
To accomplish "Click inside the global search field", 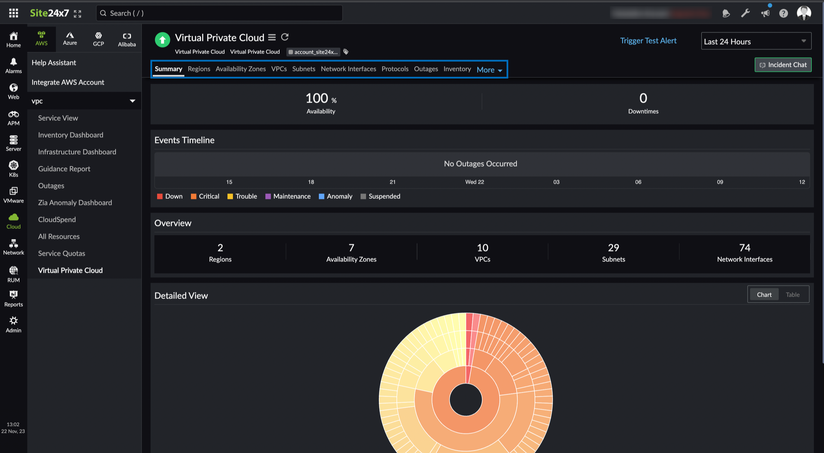I will click(x=219, y=13).
